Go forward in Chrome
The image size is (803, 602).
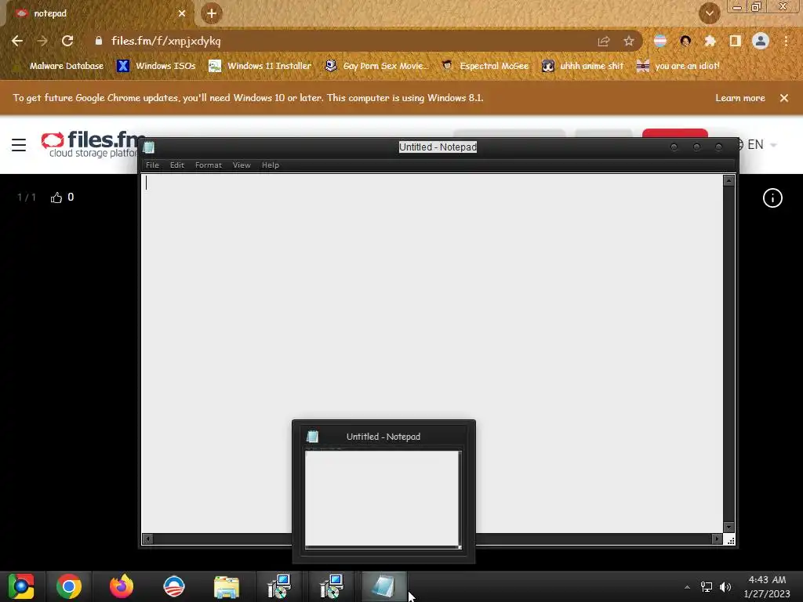42,41
